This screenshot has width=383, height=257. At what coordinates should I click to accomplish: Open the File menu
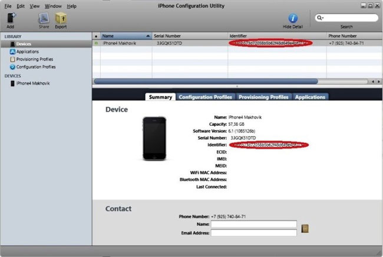[x=8, y=6]
